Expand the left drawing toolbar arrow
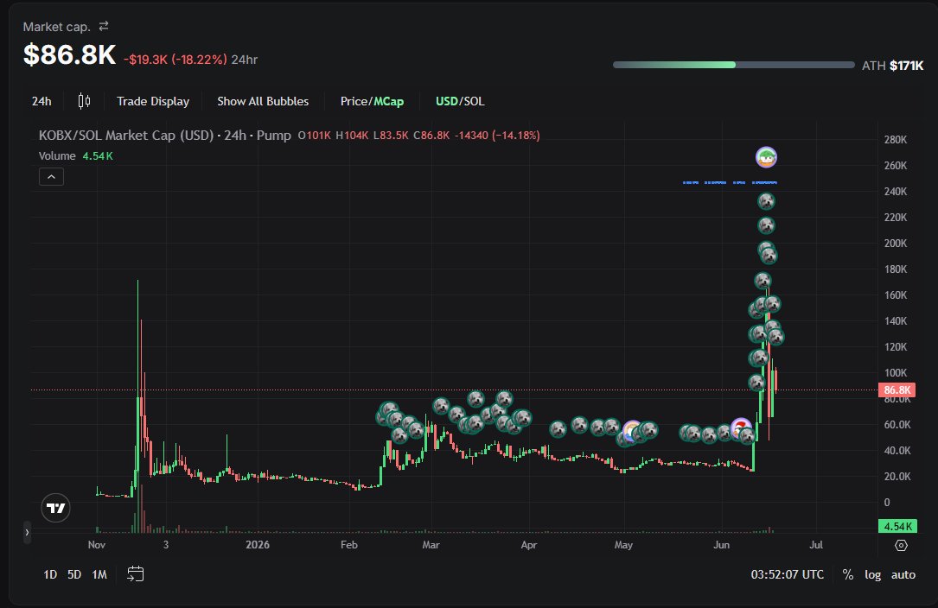 27,532
